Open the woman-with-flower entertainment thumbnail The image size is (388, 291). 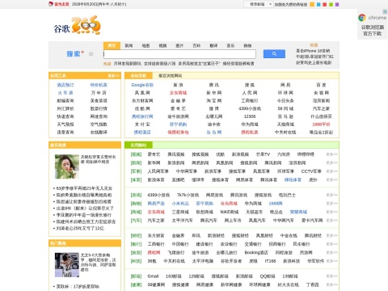[67, 167]
